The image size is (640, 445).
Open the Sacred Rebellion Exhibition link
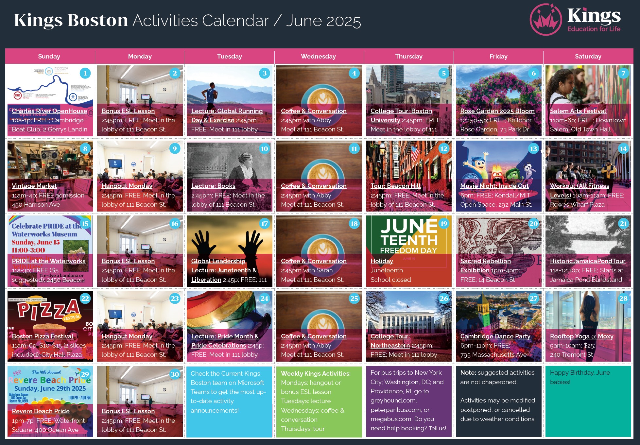click(485, 265)
